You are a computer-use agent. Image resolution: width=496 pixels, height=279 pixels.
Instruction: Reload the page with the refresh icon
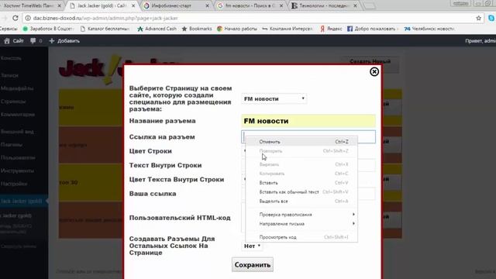pyautogui.click(x=15, y=18)
